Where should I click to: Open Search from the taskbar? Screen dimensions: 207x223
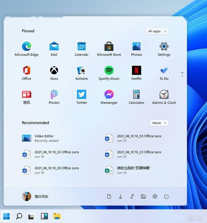(x=19, y=216)
